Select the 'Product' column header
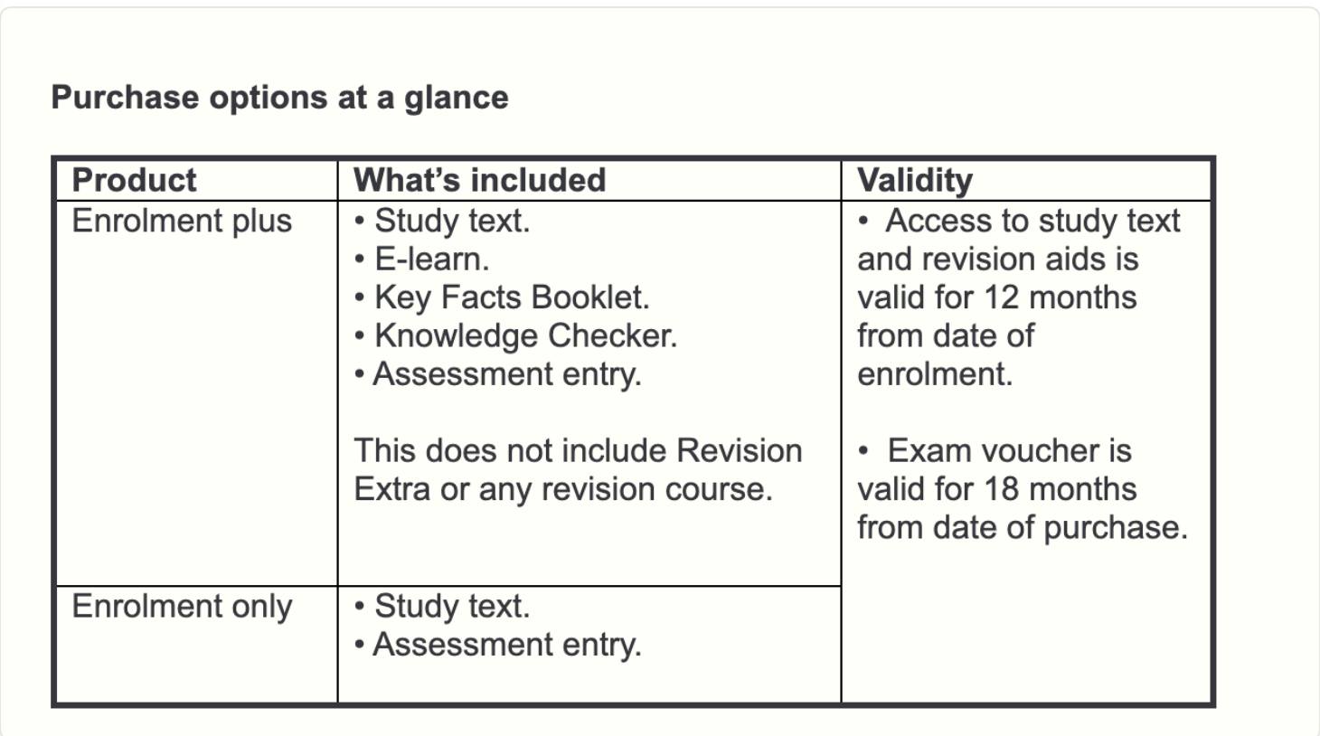Image resolution: width=1320 pixels, height=736 pixels. point(134,180)
